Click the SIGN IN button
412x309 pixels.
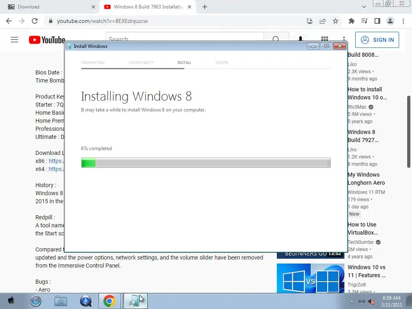(x=377, y=40)
